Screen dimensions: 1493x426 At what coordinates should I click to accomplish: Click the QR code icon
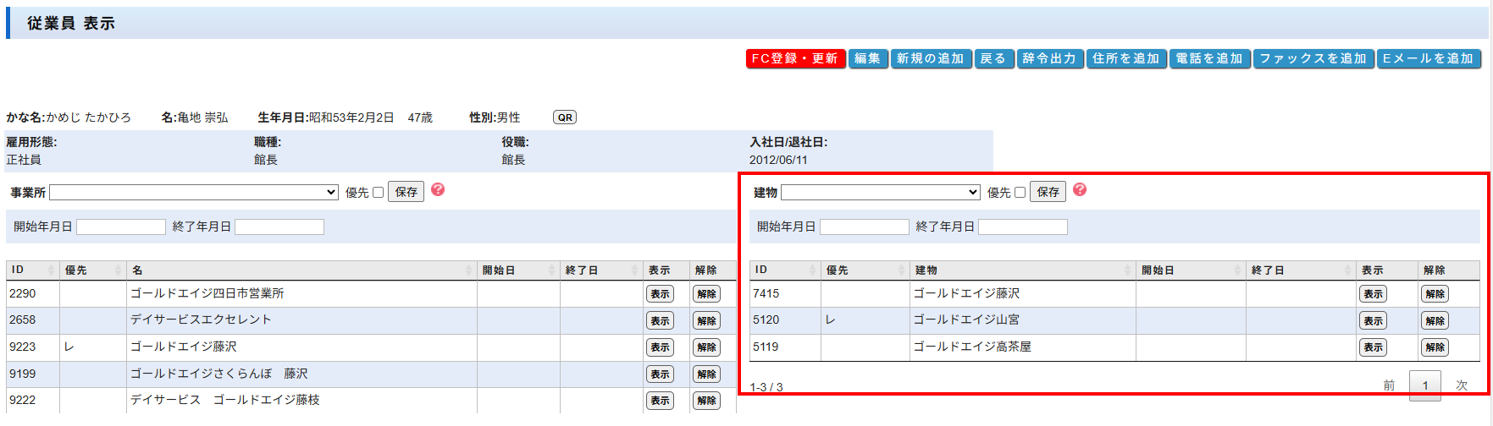564,117
